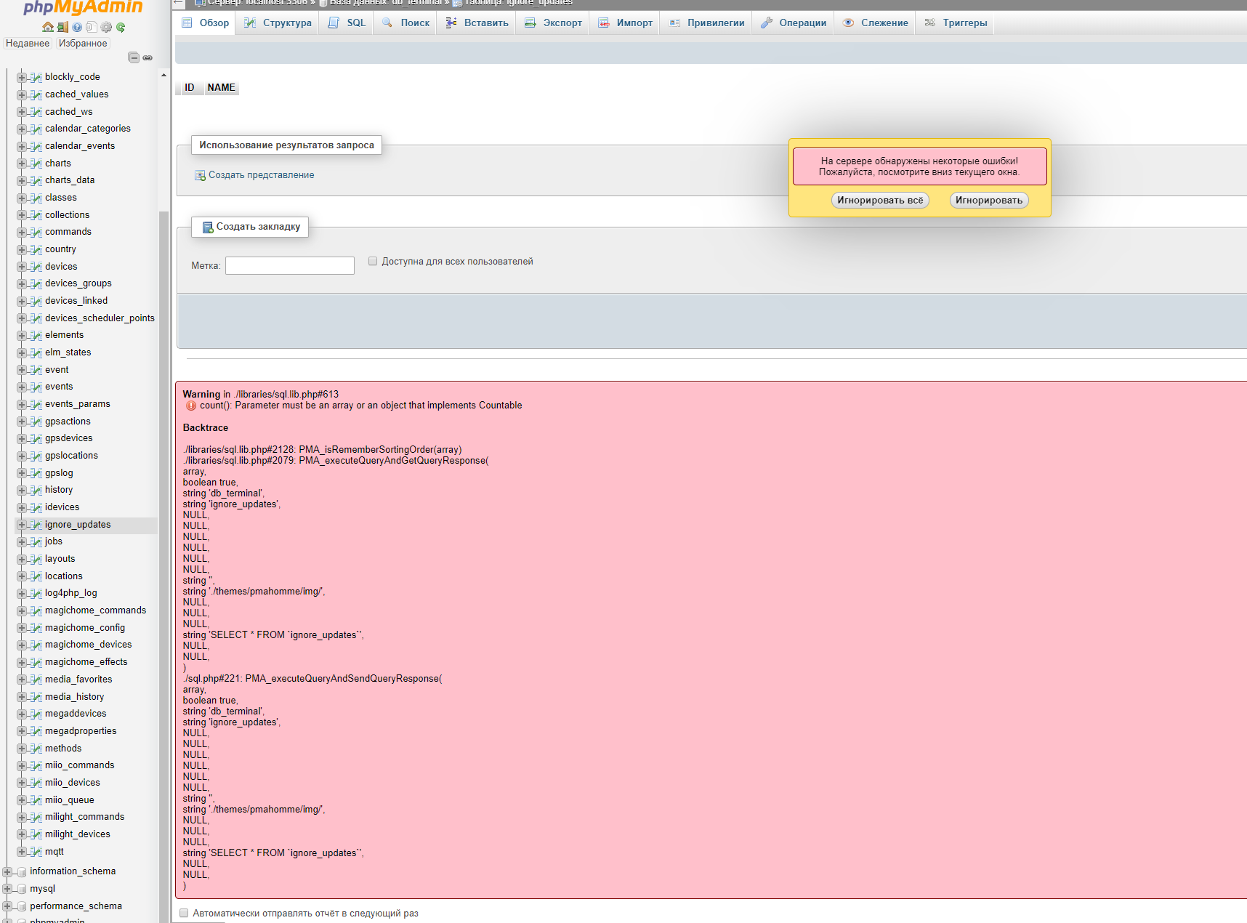Click the home icon under the phpMyAdmin logo
This screenshot has height=923, width=1247.
48,28
